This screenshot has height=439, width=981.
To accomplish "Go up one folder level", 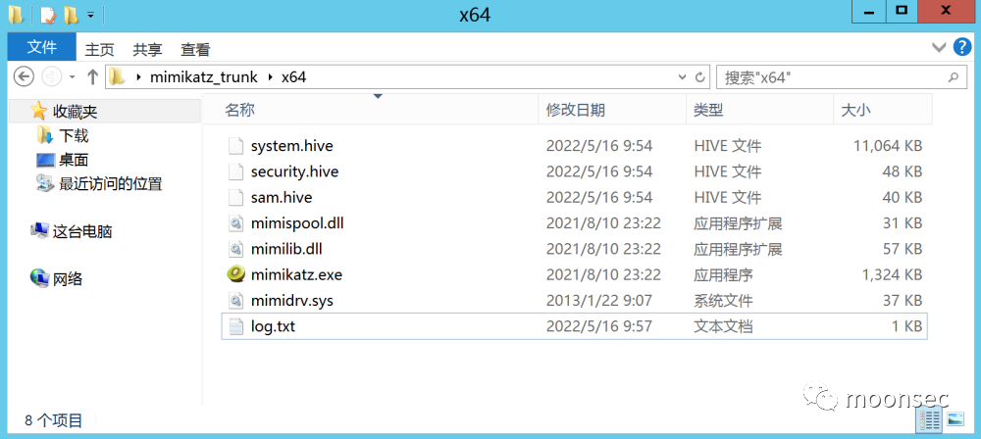I will (x=92, y=76).
